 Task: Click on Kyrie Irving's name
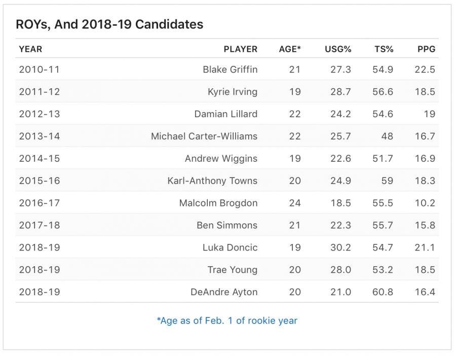point(233,92)
